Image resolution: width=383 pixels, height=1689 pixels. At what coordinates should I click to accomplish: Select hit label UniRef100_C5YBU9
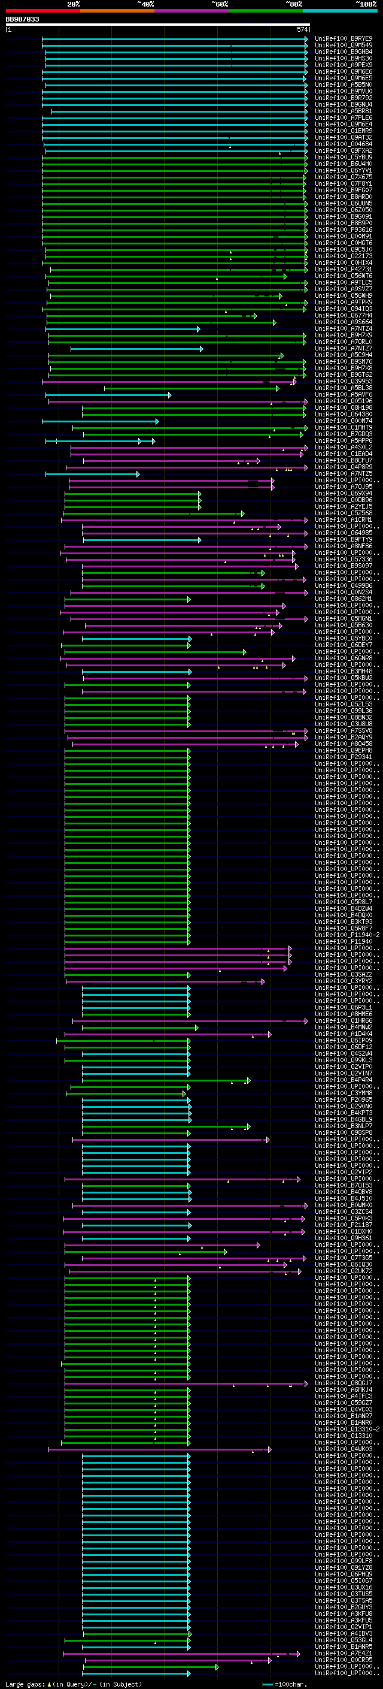click(344, 158)
